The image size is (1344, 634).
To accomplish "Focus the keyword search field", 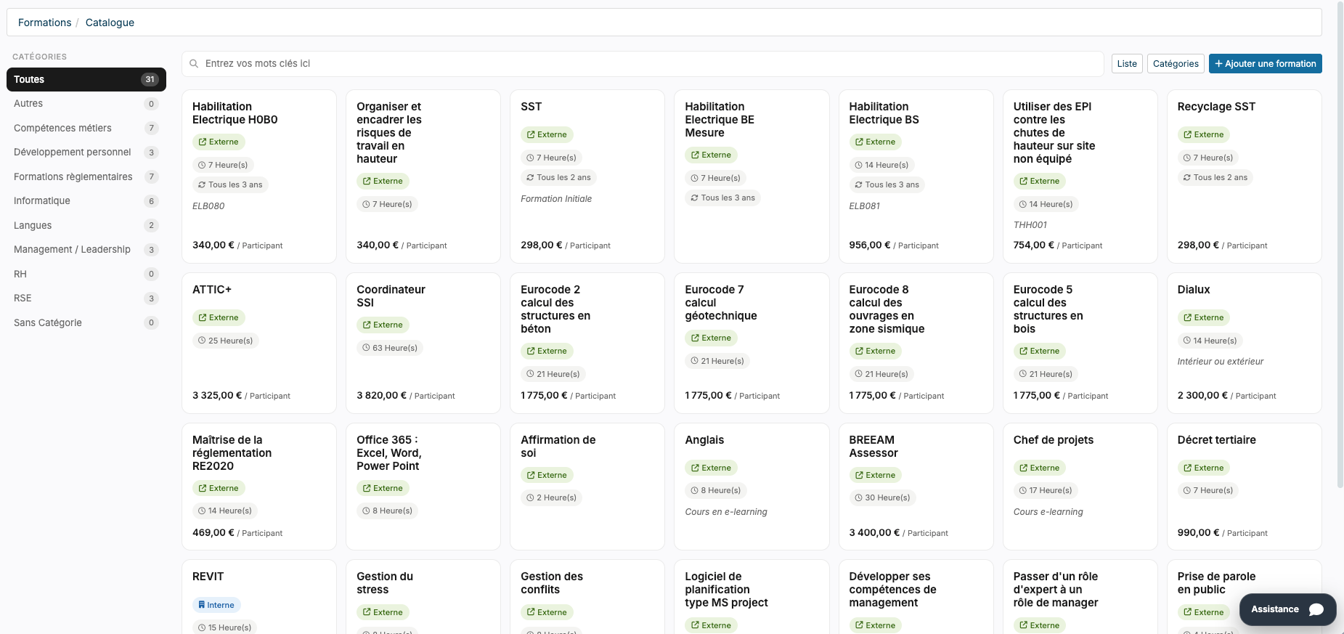I will [x=643, y=64].
